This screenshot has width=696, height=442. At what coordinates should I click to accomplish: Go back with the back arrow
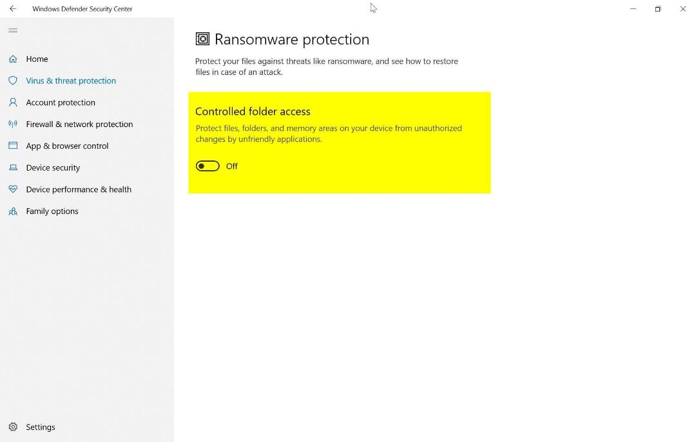click(x=13, y=8)
